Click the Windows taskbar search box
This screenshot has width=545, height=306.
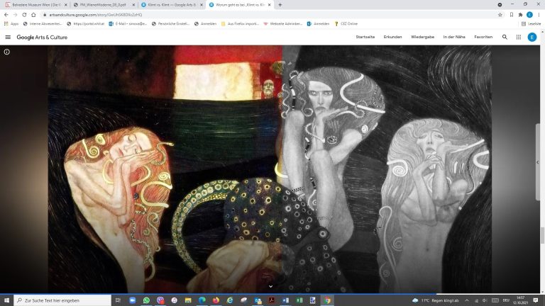tap(62, 300)
